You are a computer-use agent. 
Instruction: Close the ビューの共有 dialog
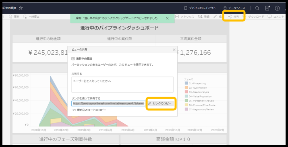(174, 50)
